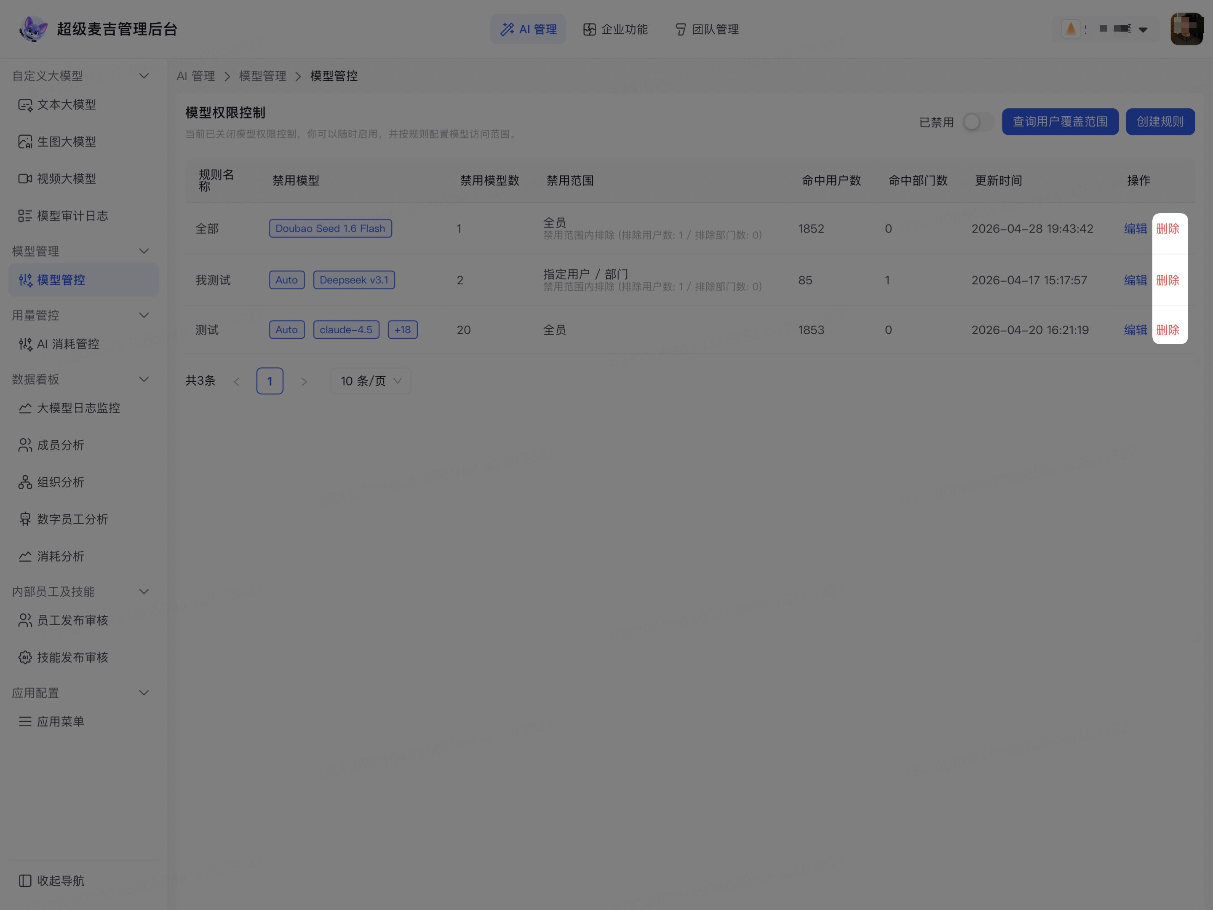Click the AI 消耗管控 sidebar icon

coord(25,345)
